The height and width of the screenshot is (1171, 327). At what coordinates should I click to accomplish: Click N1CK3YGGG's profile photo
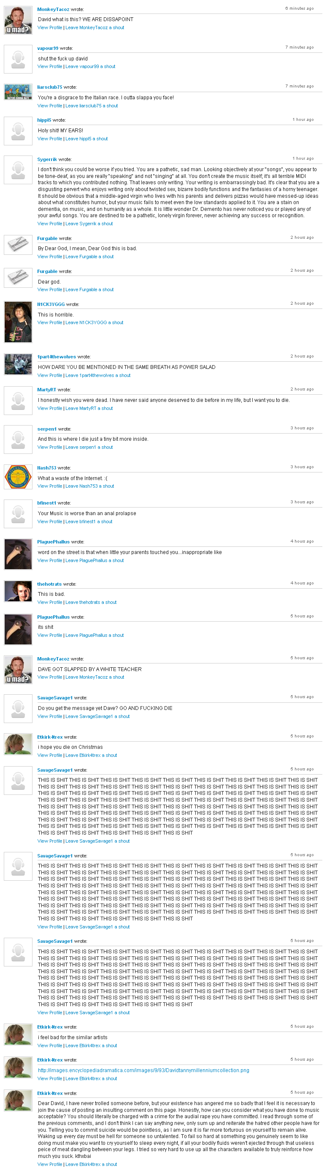coord(18,322)
